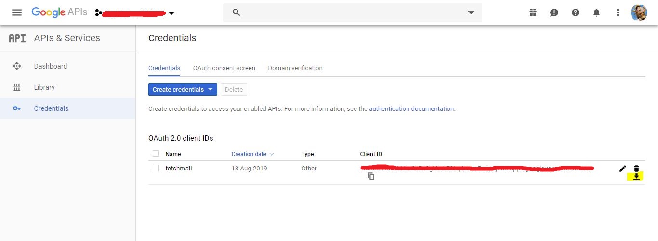Click the OAuth 2.0 client IDs heading

181,138
